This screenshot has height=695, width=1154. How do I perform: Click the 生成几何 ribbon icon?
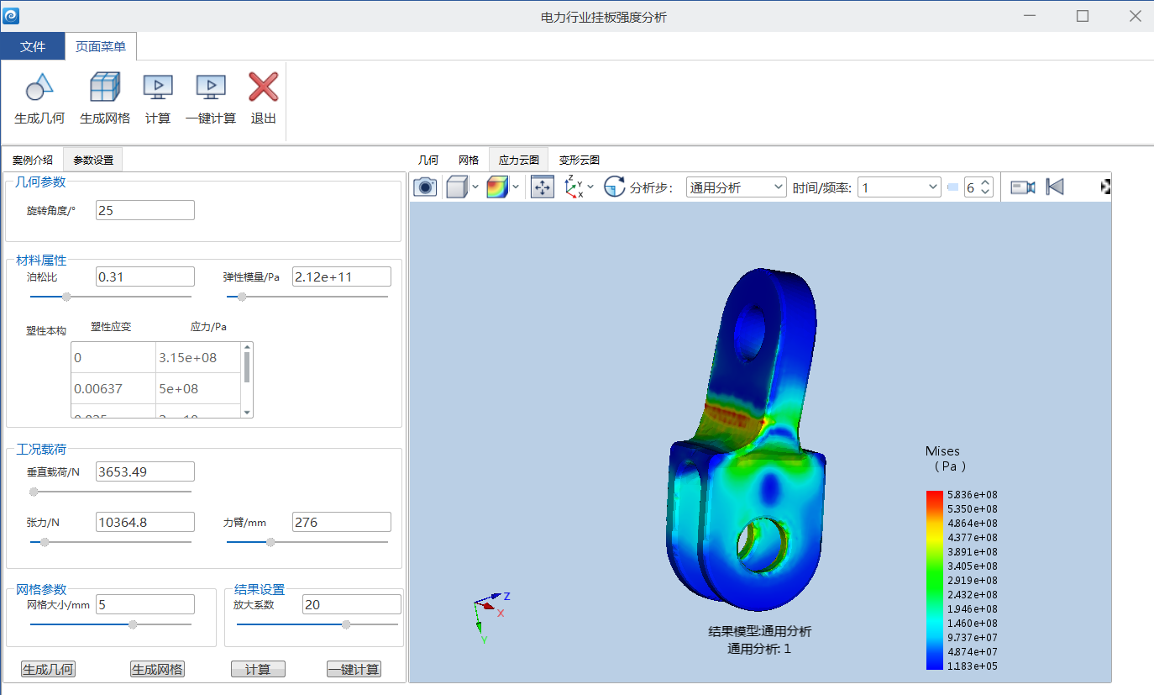(x=39, y=87)
